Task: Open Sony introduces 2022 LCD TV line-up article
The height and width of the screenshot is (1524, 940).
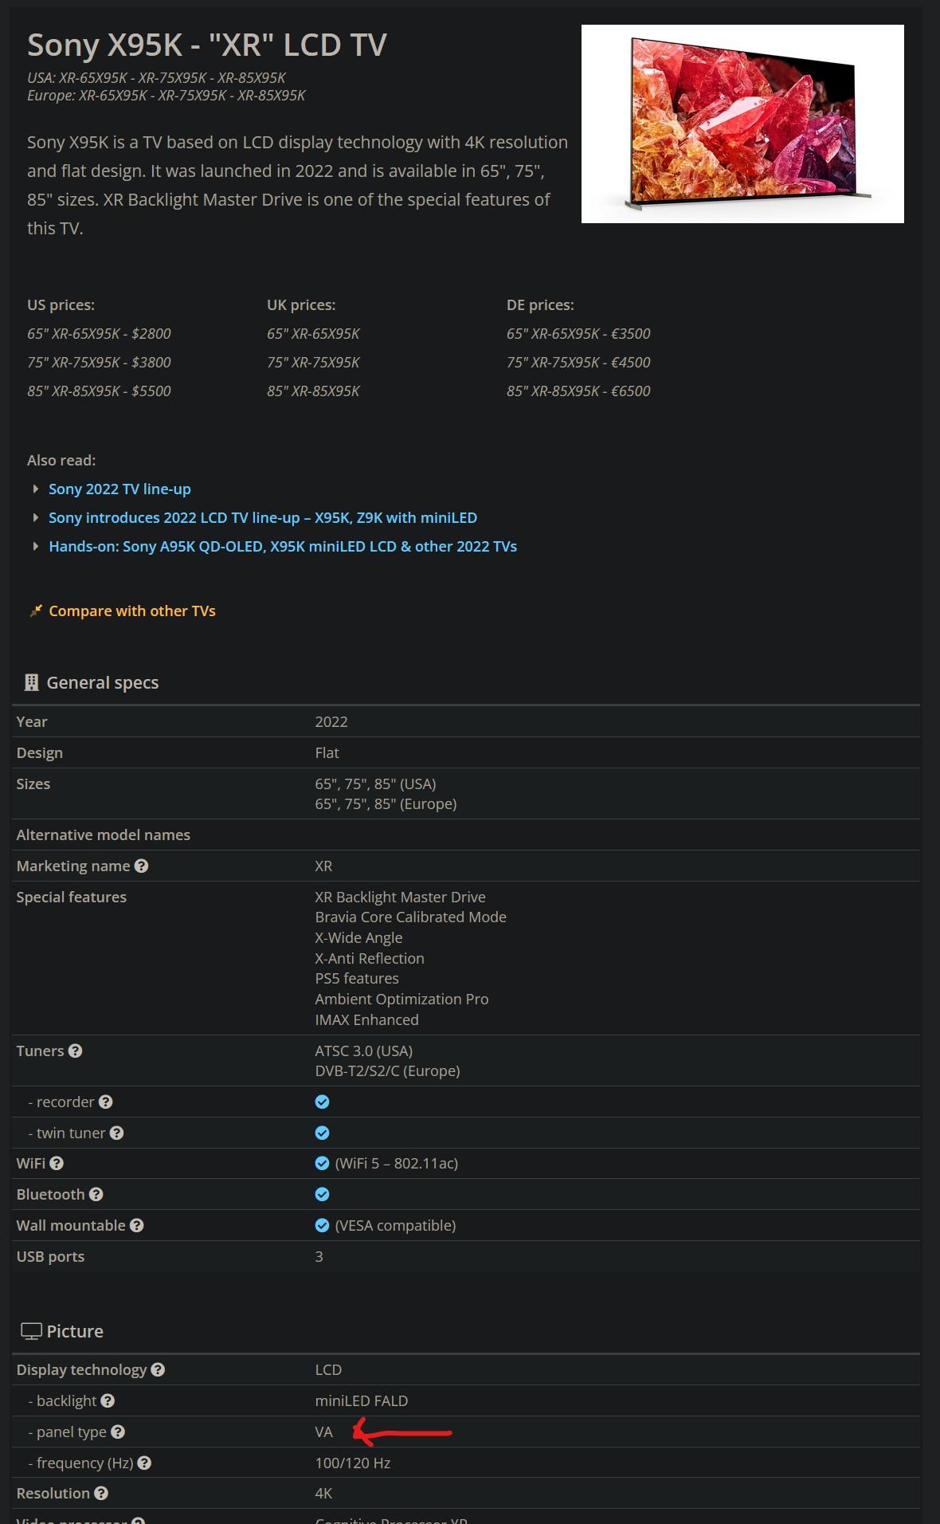Action: tap(263, 517)
